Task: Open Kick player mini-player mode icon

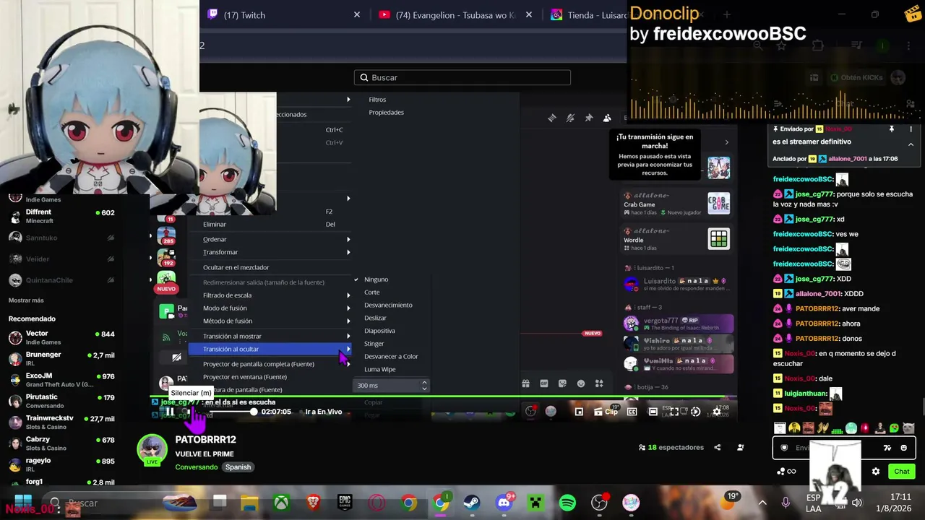Action: click(x=579, y=412)
